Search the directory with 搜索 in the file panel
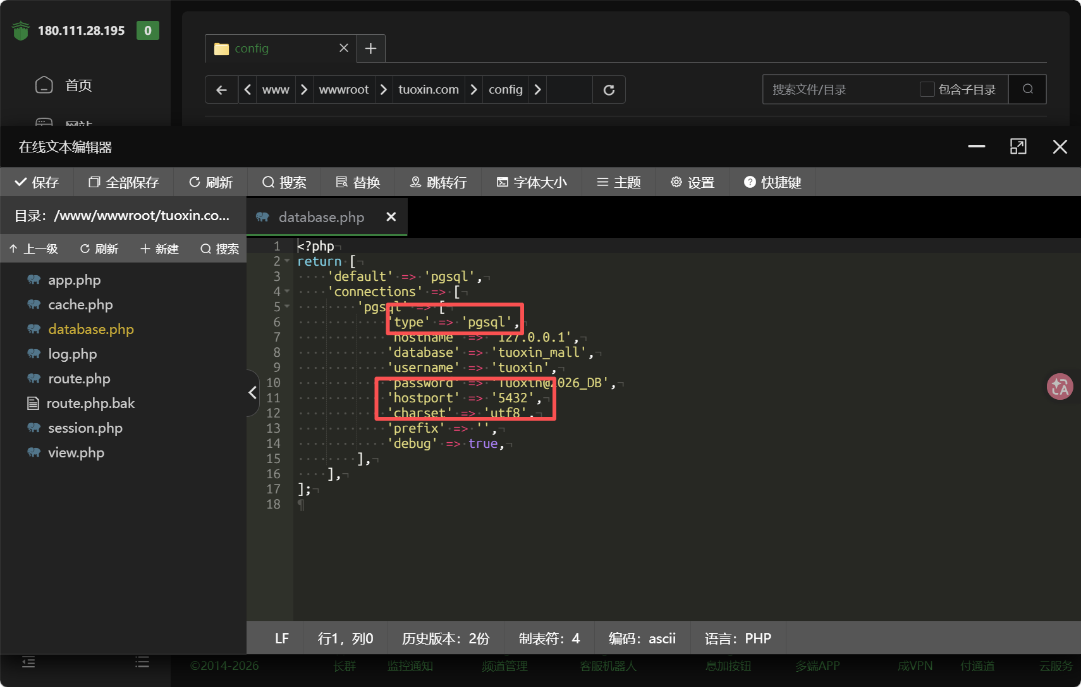This screenshot has width=1081, height=687. pos(219,249)
